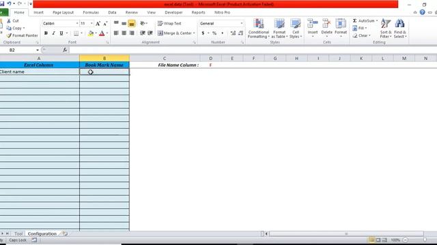Open the Data tab

[112, 12]
